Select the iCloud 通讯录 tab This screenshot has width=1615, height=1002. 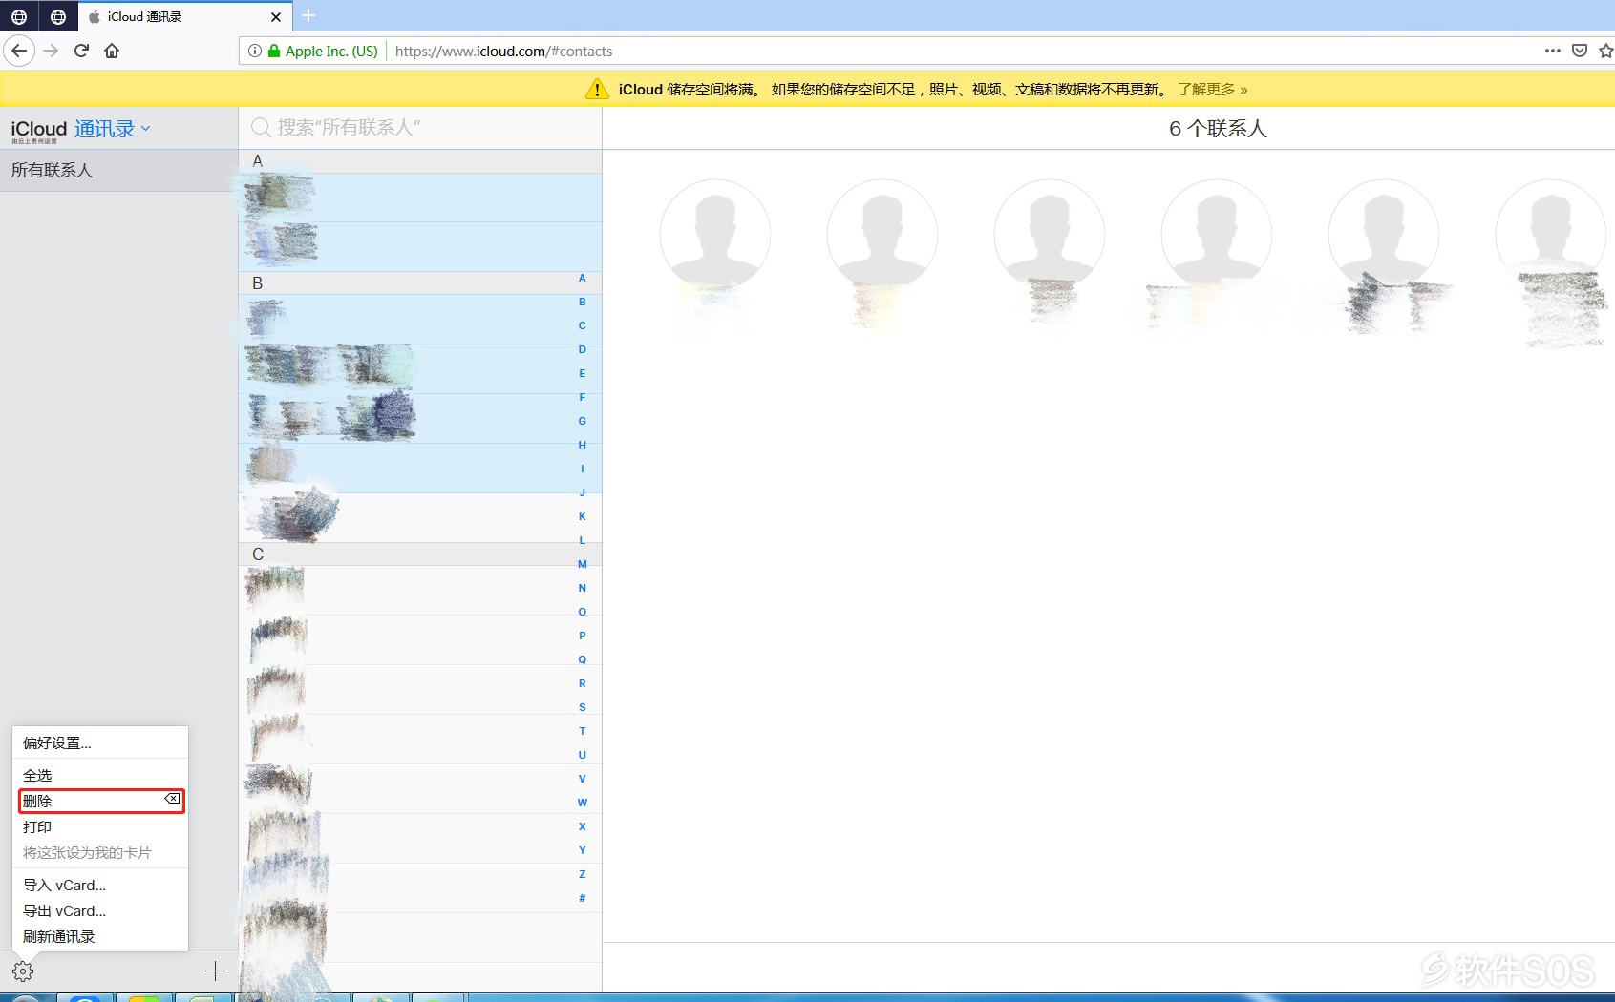(x=183, y=17)
